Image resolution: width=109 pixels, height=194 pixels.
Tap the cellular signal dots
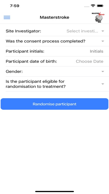(x=87, y=6)
